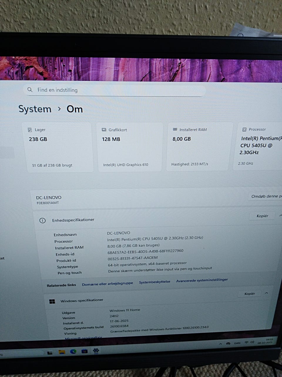Image resolution: width=282 pixels, height=377 pixels.
Task: Open 'Avancerede systemindstillinger' link
Action: tap(202, 280)
